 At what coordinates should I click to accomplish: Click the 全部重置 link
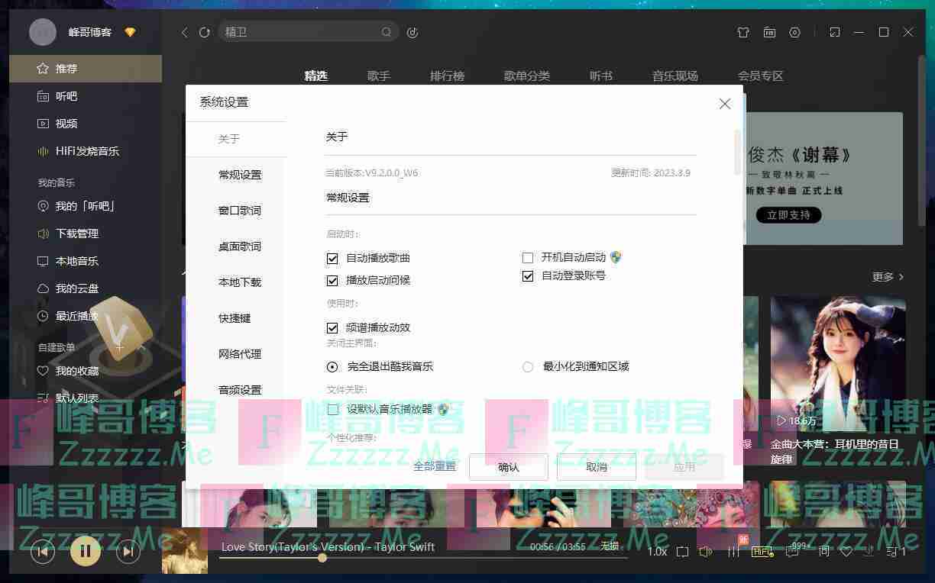(435, 466)
